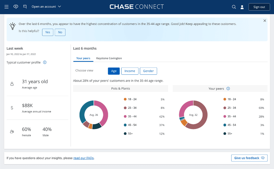Answer No to Is this helpful
The height and width of the screenshot is (169, 274).
[60, 32]
